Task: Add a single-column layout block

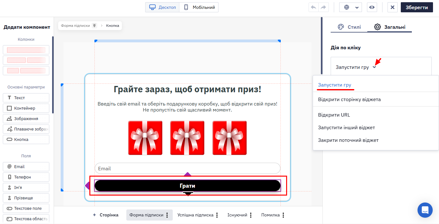Action: click(x=26, y=50)
